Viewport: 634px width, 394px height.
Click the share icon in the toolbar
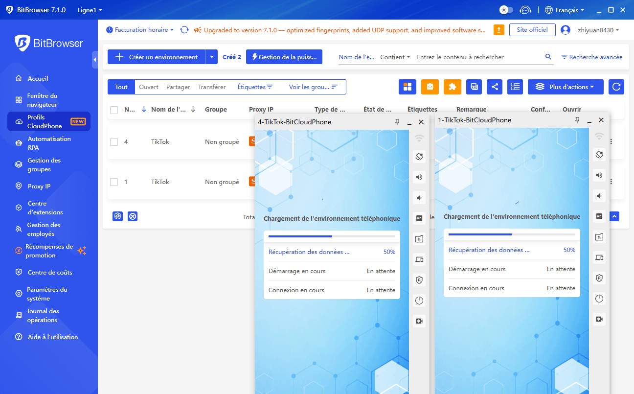495,87
